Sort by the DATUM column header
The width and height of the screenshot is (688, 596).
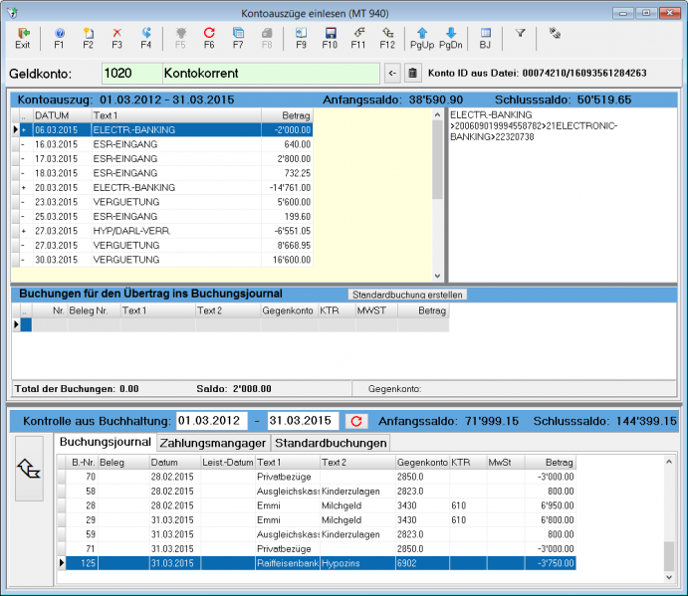(x=63, y=115)
